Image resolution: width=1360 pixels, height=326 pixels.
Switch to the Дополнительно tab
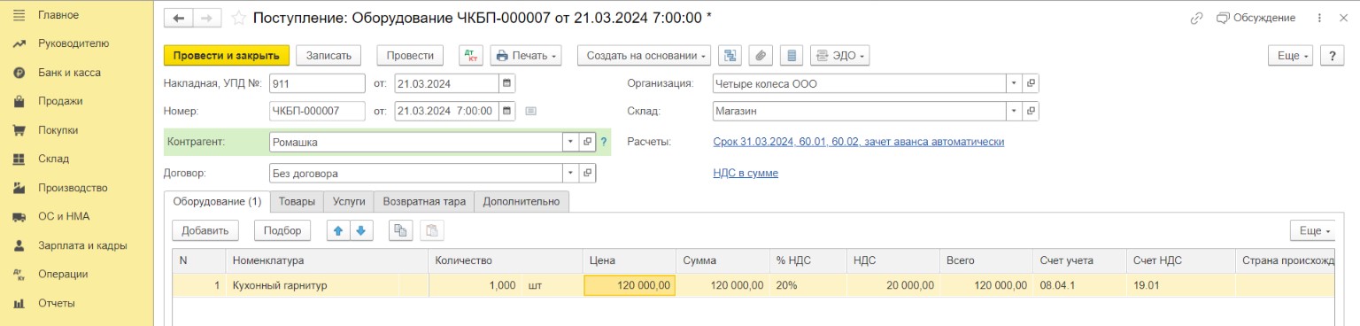coord(522,201)
